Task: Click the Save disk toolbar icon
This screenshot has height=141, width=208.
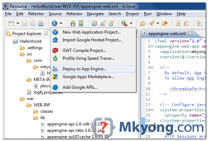Action: click(24, 23)
